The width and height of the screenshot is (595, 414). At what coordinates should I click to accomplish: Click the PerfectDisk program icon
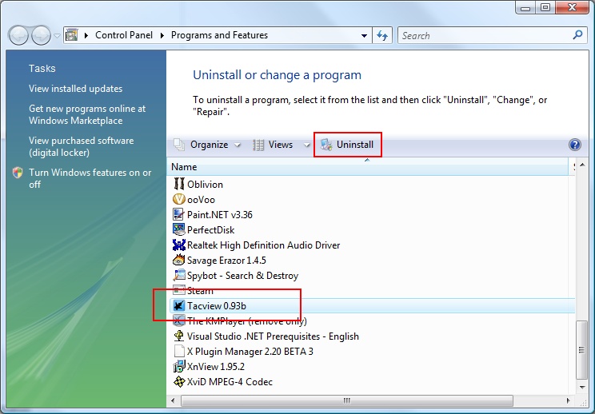[x=178, y=229]
